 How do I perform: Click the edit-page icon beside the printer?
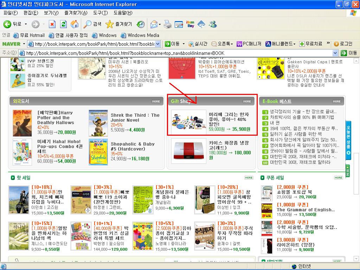point(179,24)
